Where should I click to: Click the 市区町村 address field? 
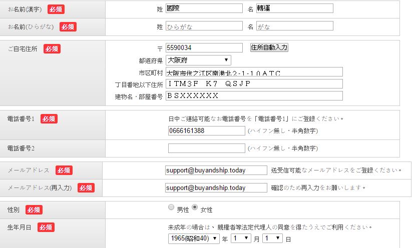click(254, 72)
